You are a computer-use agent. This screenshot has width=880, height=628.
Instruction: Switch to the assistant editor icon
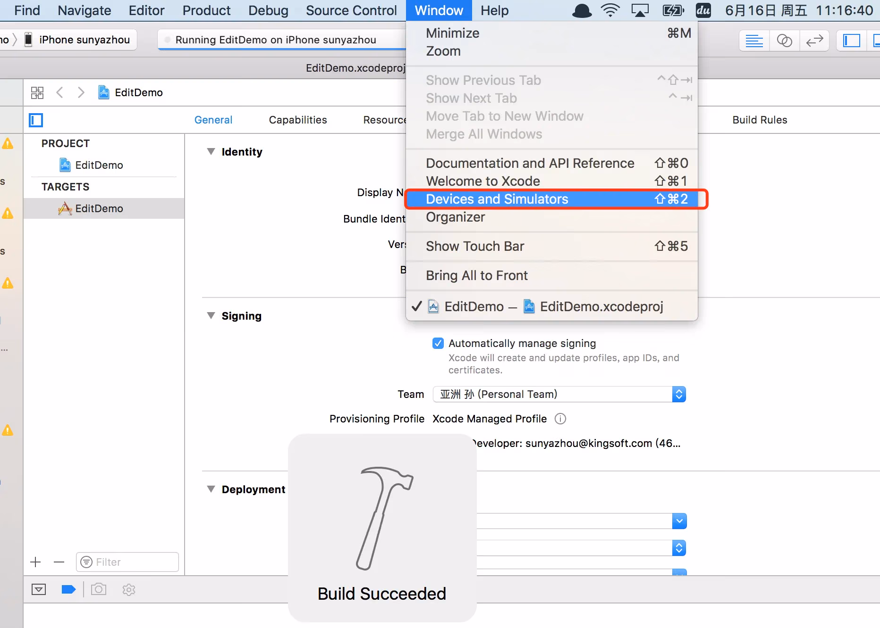point(784,41)
